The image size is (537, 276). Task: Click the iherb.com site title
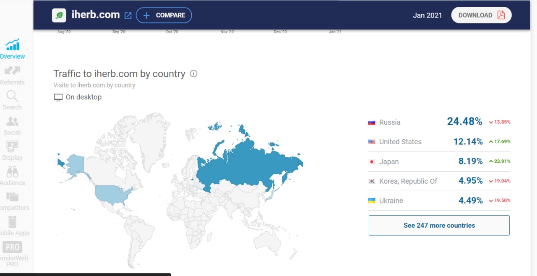[x=95, y=15]
